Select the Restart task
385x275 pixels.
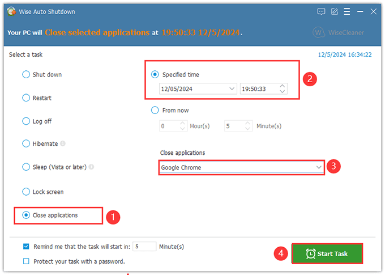37,98
